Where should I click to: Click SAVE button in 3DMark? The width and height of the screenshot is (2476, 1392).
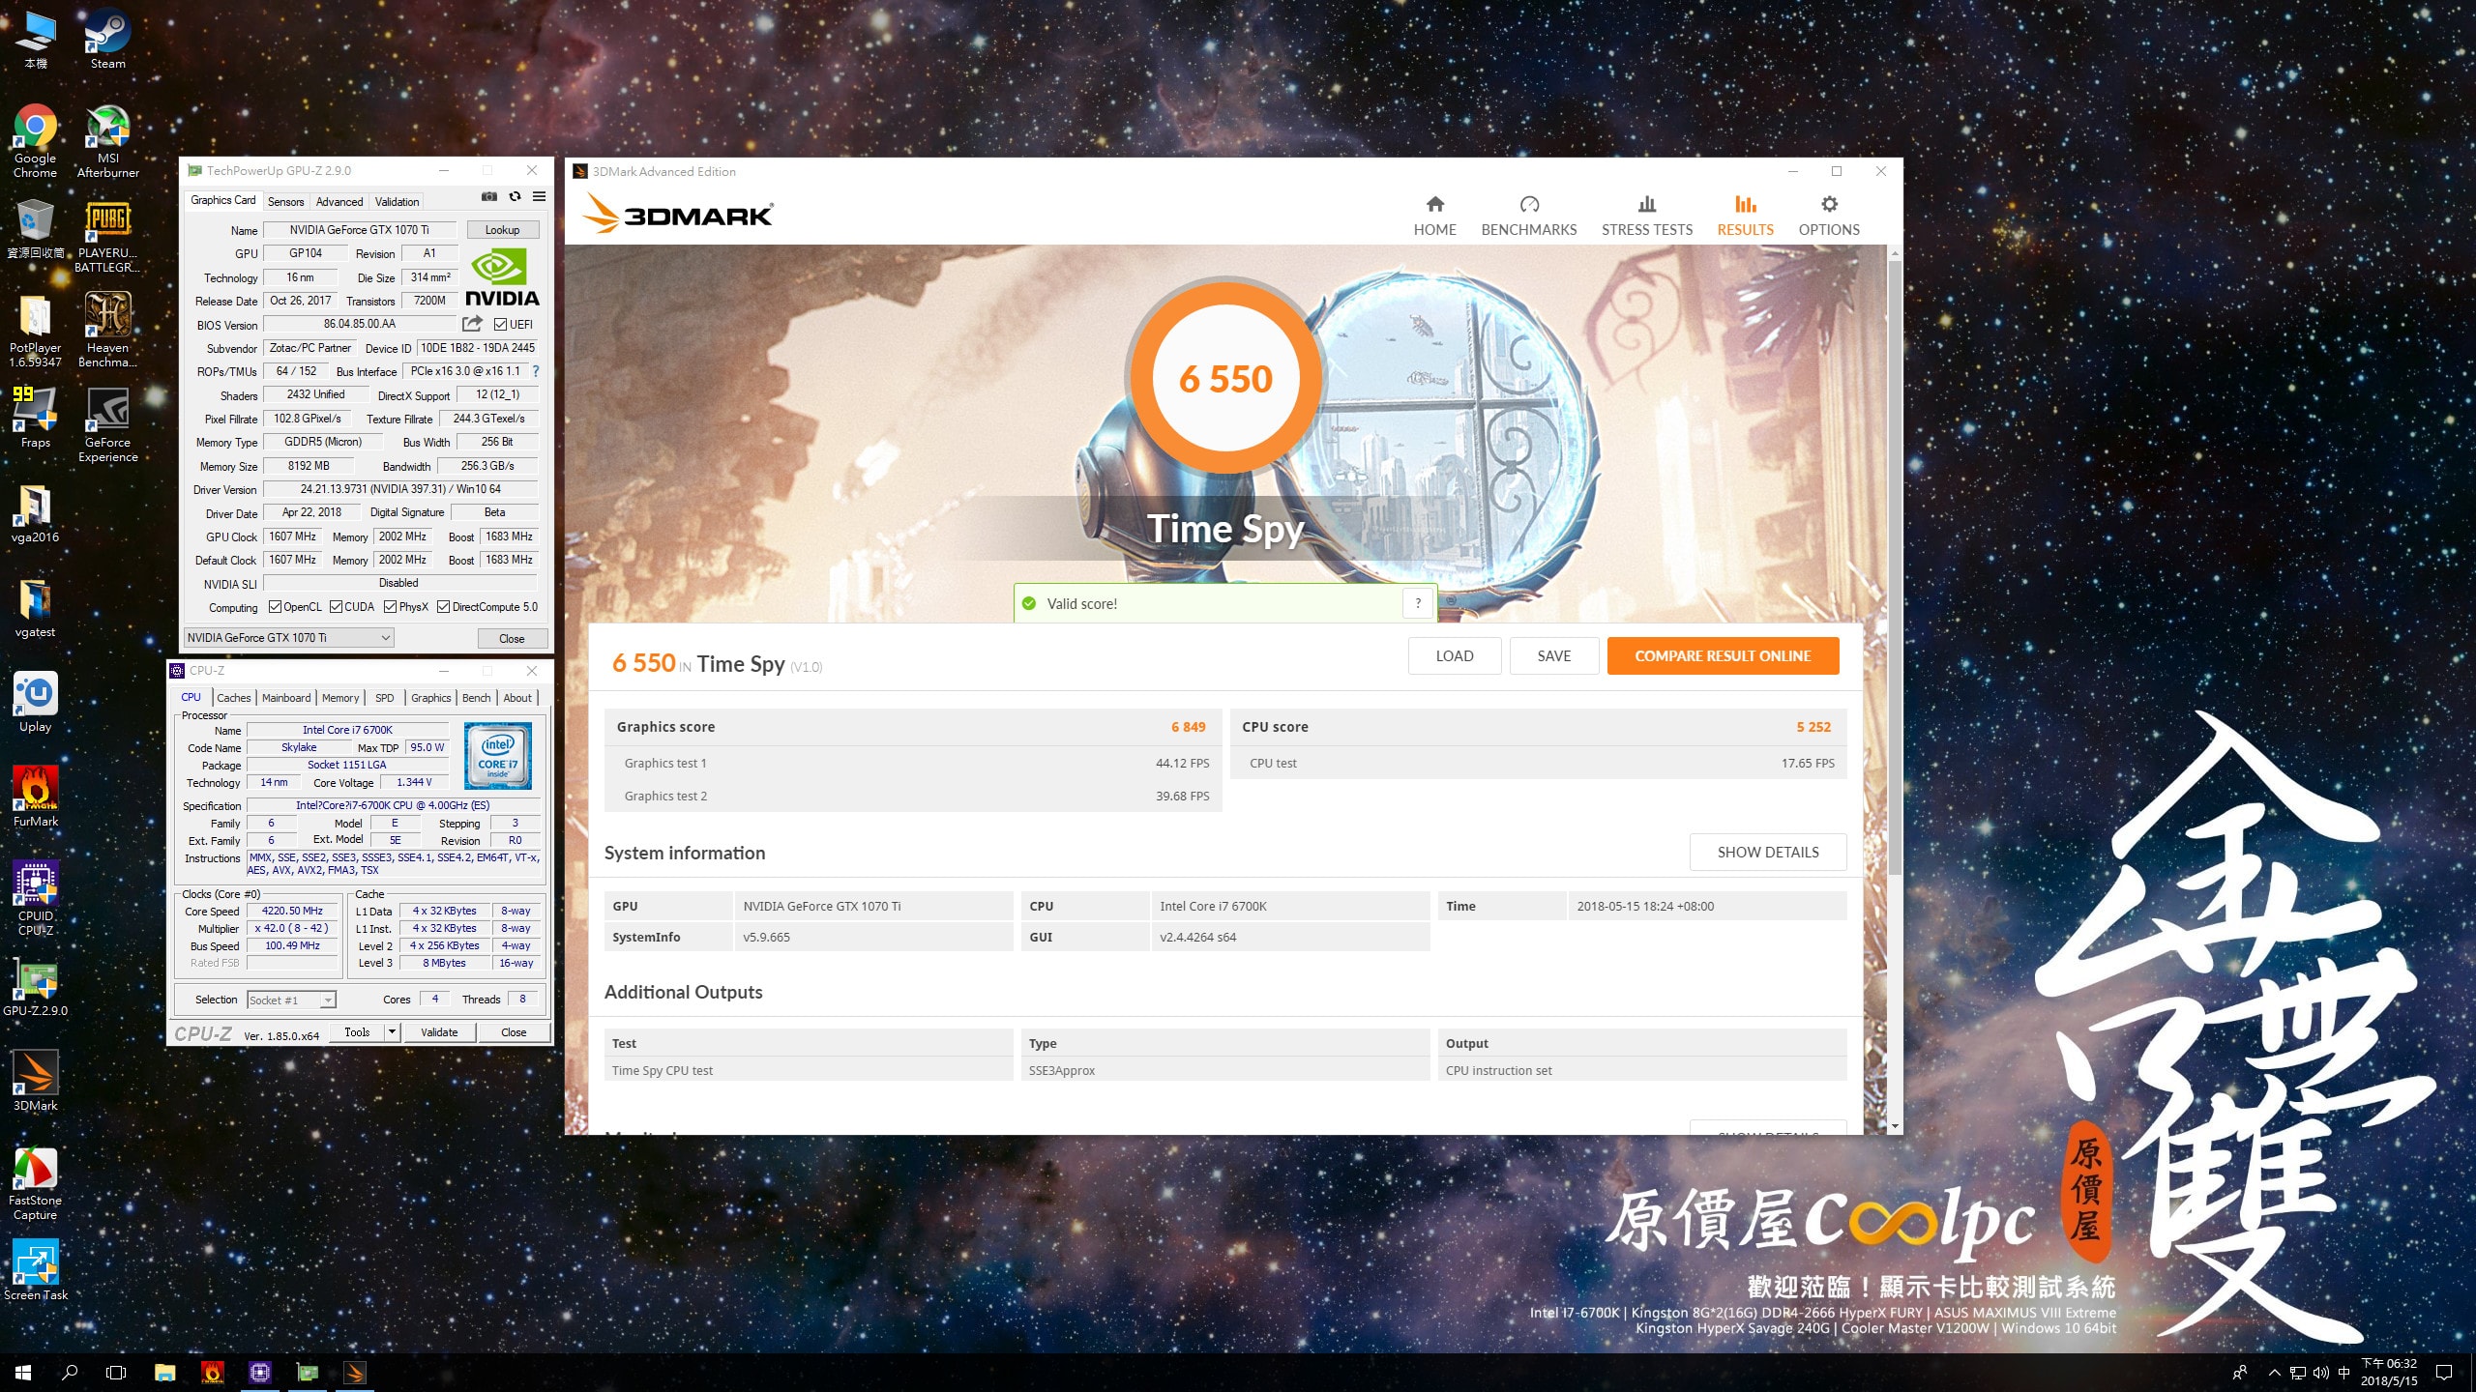point(1553,655)
